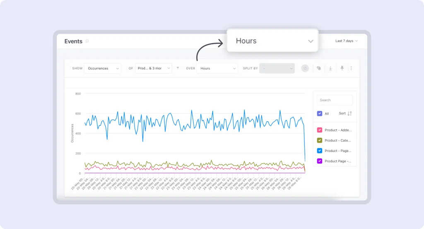Click the download icon in toolbar
This screenshot has height=229, width=424.
click(x=330, y=68)
